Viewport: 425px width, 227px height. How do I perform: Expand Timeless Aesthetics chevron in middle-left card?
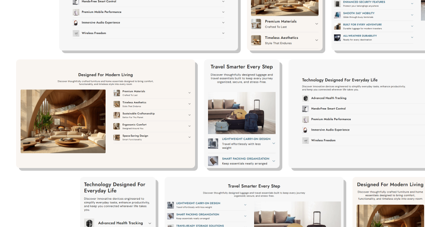[x=190, y=104]
